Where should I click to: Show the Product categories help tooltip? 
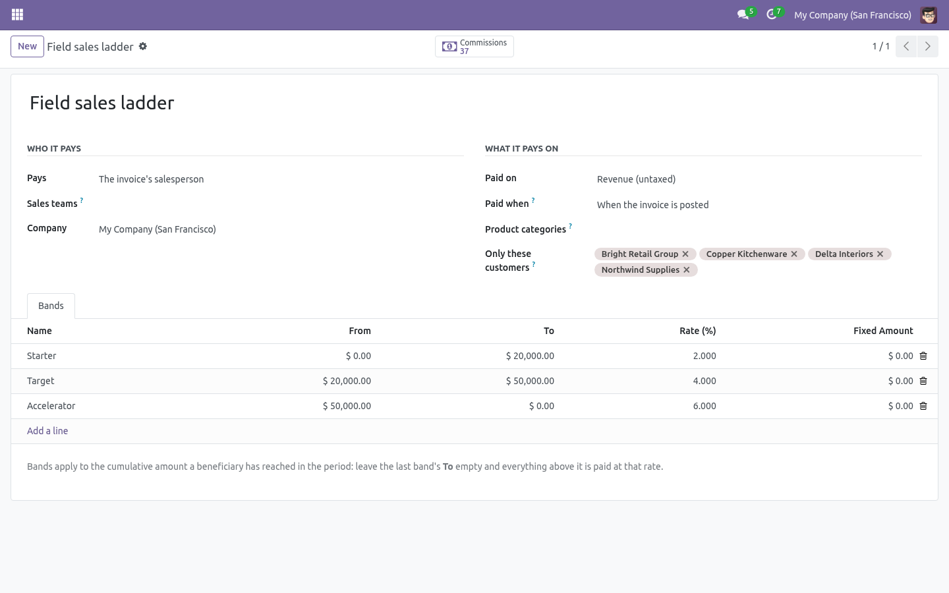click(x=570, y=225)
